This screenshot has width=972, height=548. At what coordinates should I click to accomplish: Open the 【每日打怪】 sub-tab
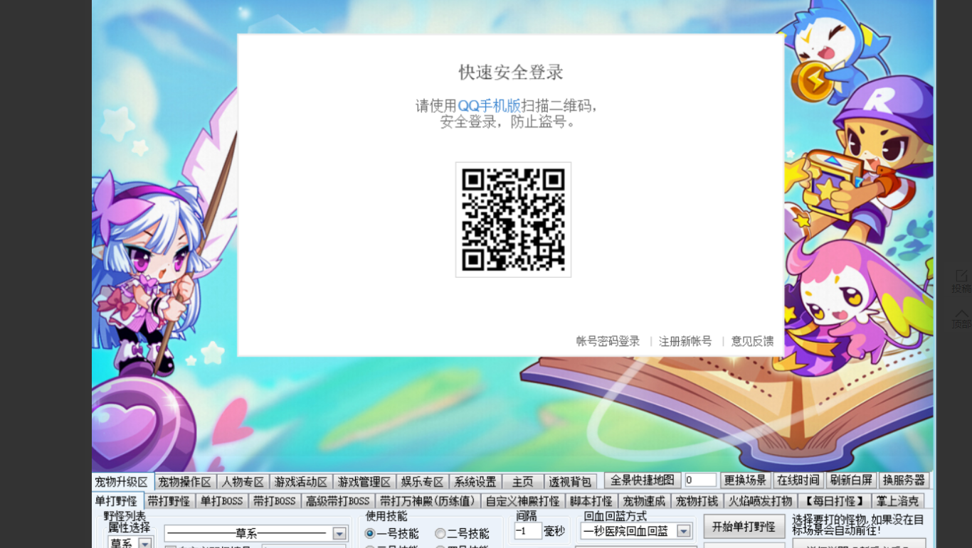(835, 501)
